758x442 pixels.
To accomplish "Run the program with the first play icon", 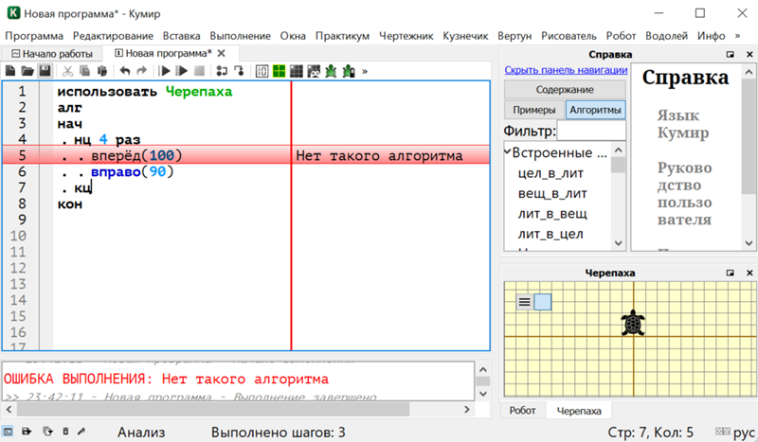I will click(164, 71).
